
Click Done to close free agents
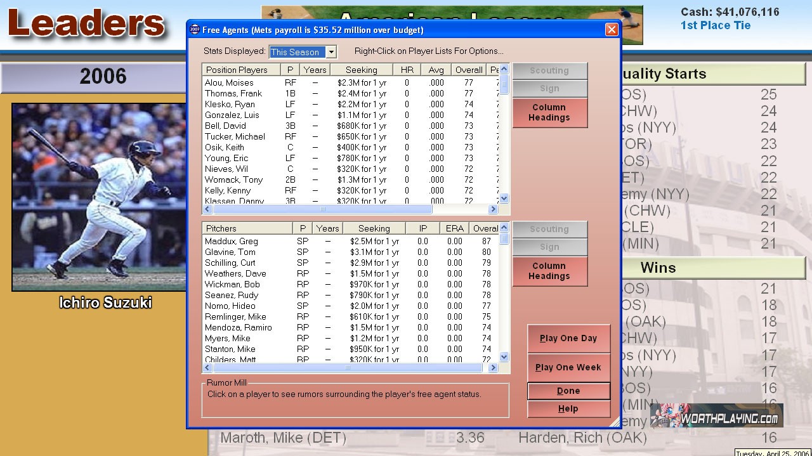coord(568,391)
